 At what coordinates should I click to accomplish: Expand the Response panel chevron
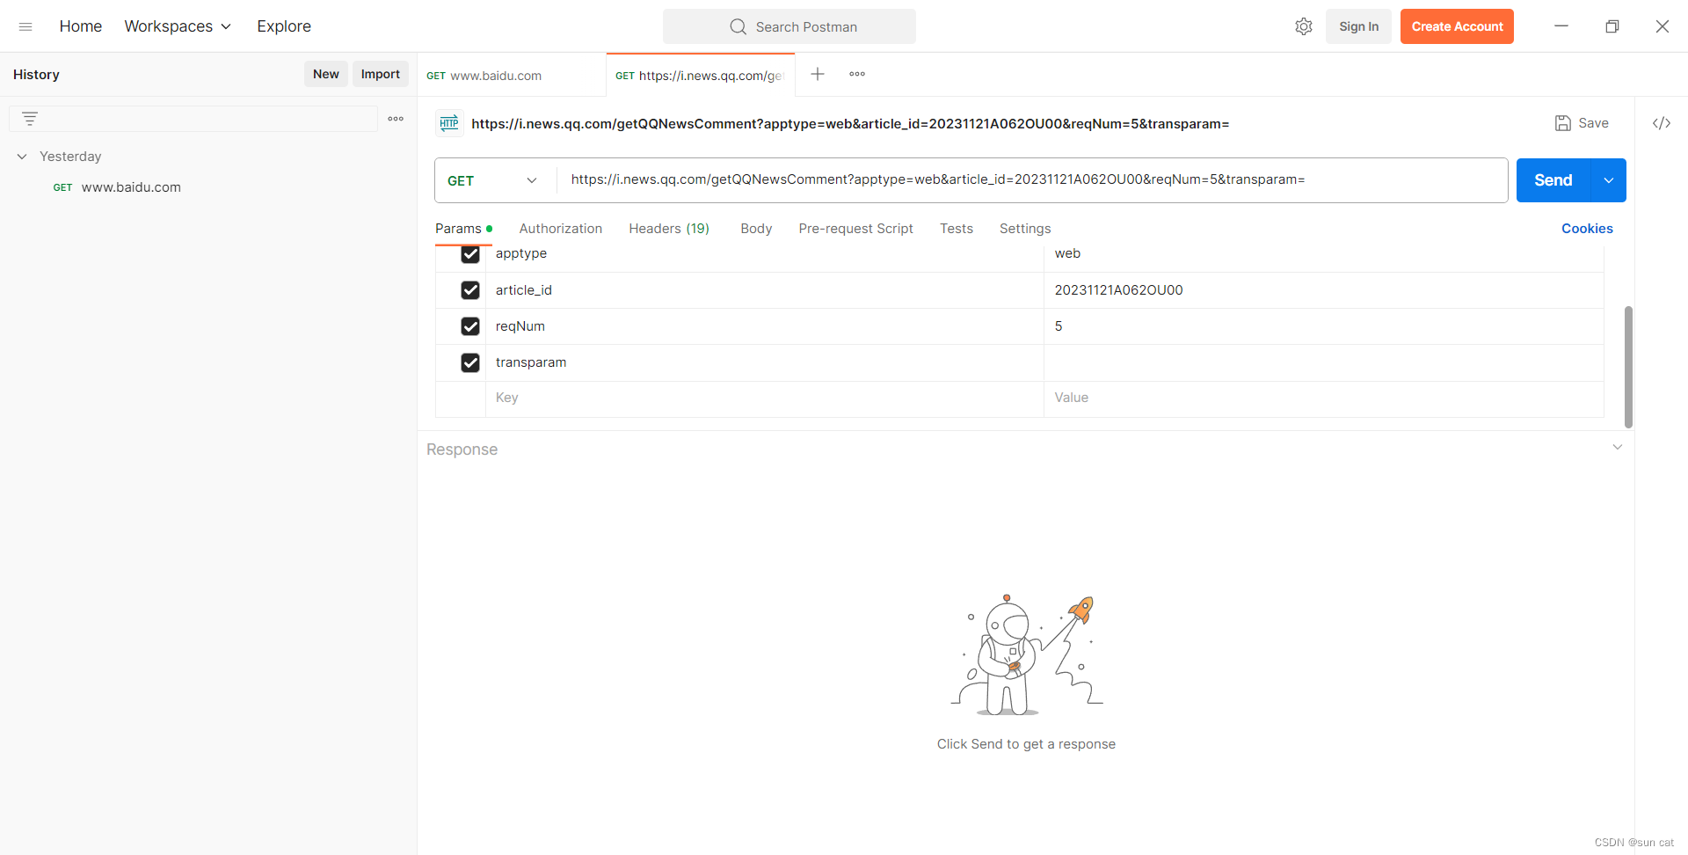point(1618,448)
